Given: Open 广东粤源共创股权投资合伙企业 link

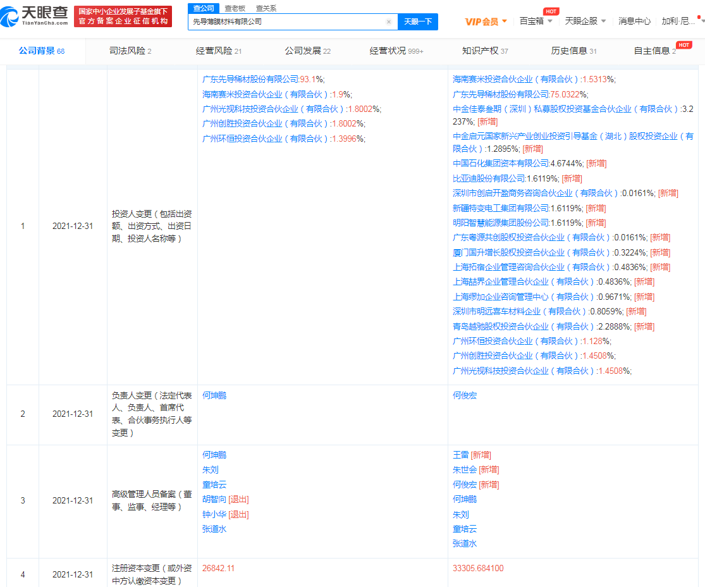Looking at the screenshot, I should click(x=533, y=237).
